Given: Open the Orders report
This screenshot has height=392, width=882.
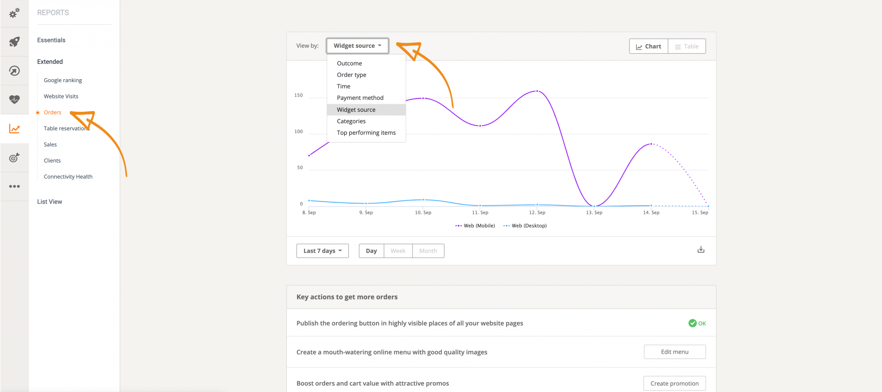Looking at the screenshot, I should 53,112.
